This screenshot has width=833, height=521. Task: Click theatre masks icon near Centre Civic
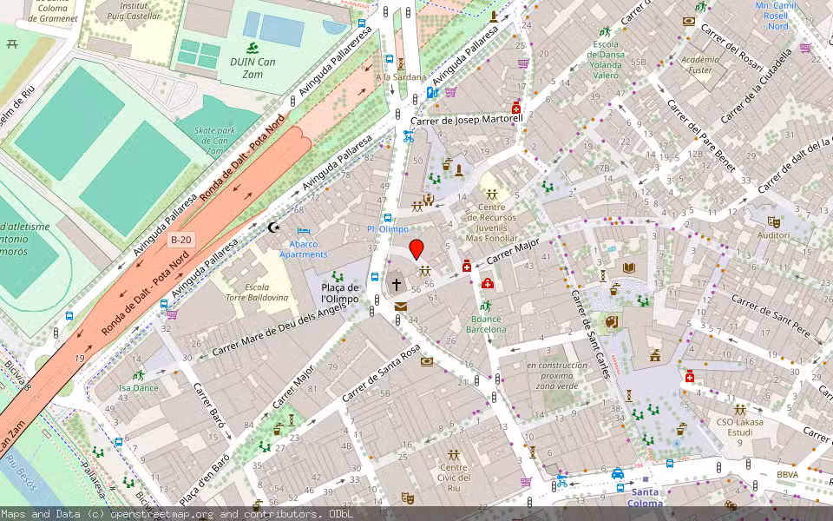click(x=408, y=498)
